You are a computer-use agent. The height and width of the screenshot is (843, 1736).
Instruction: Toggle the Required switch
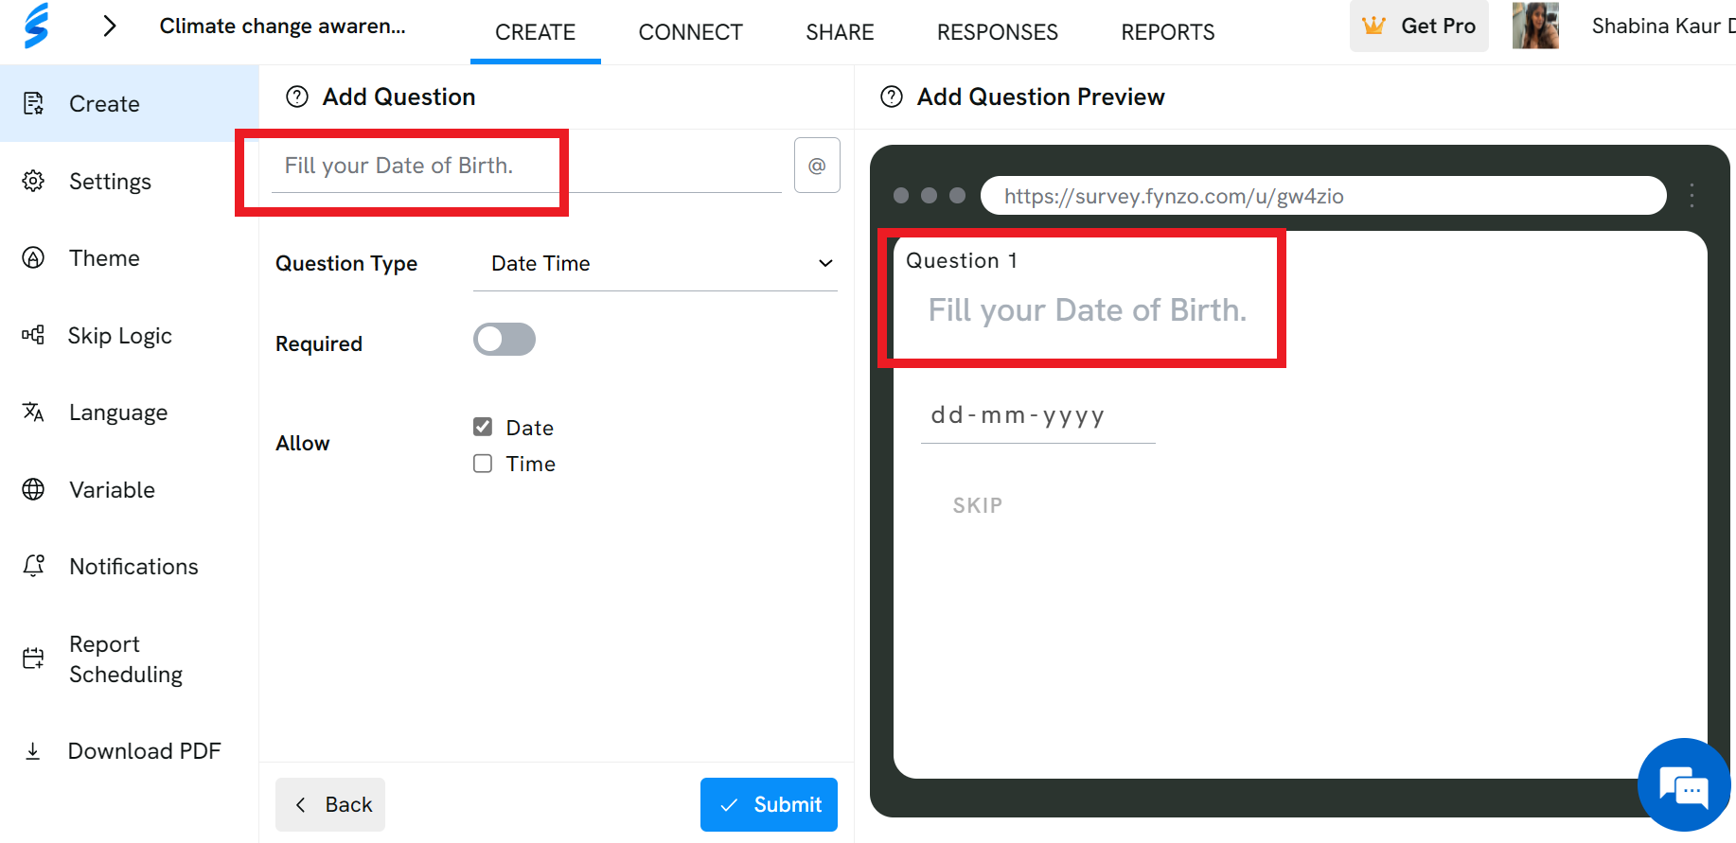point(505,339)
